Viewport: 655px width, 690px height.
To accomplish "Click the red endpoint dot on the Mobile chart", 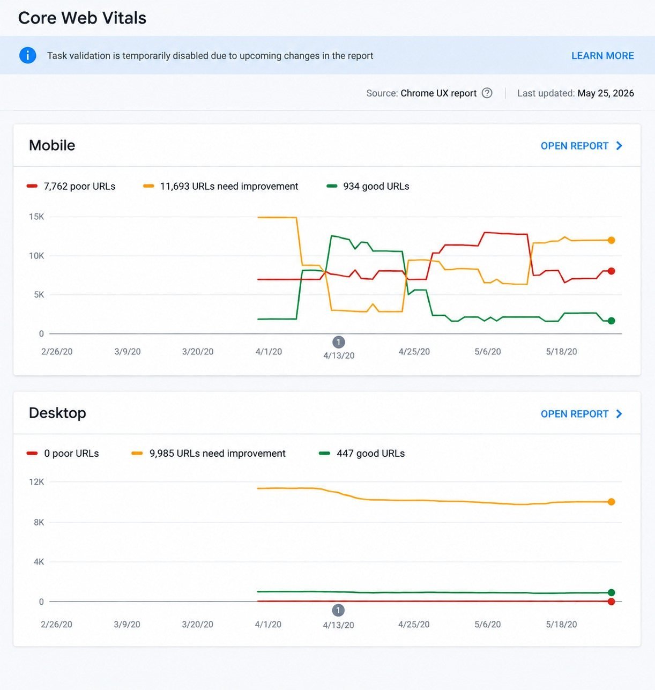I will pyautogui.click(x=611, y=271).
